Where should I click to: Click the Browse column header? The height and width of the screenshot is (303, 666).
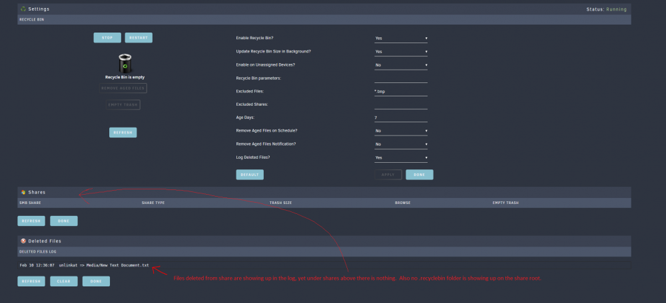(403, 203)
